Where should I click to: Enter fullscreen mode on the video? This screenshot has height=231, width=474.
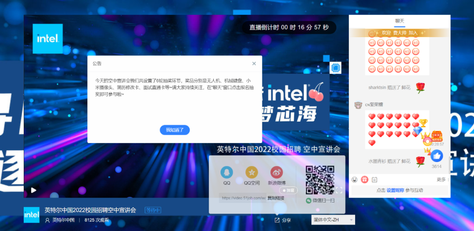(339, 190)
